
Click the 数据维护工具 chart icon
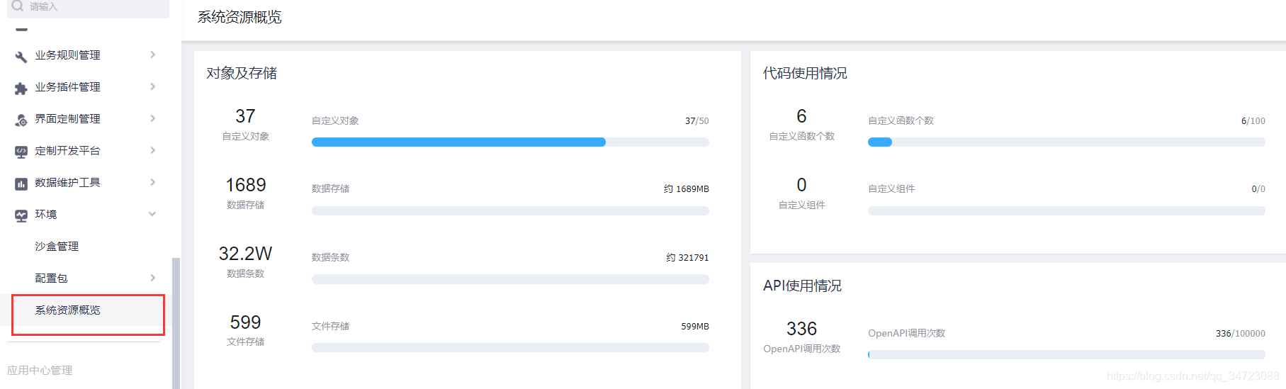click(x=21, y=184)
